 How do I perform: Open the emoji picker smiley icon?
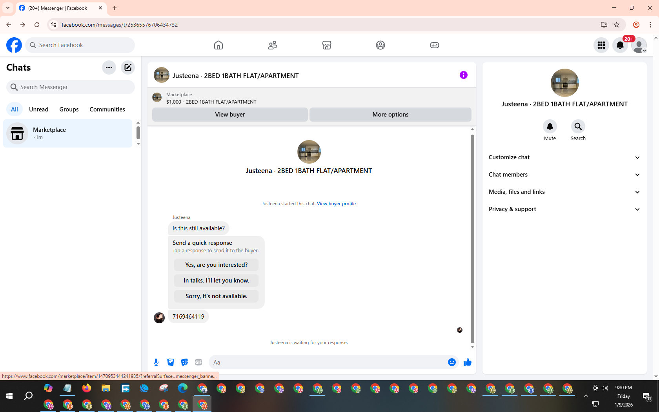(452, 362)
